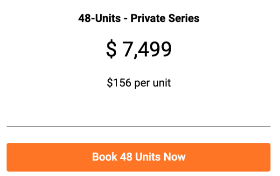Click the orange button's right edge area
The height and width of the screenshot is (176, 280).
(x=263, y=157)
